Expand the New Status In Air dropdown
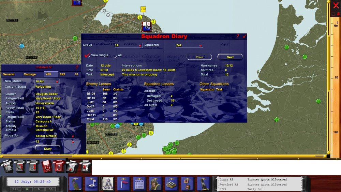This screenshot has height=192, width=341. click(x=47, y=81)
